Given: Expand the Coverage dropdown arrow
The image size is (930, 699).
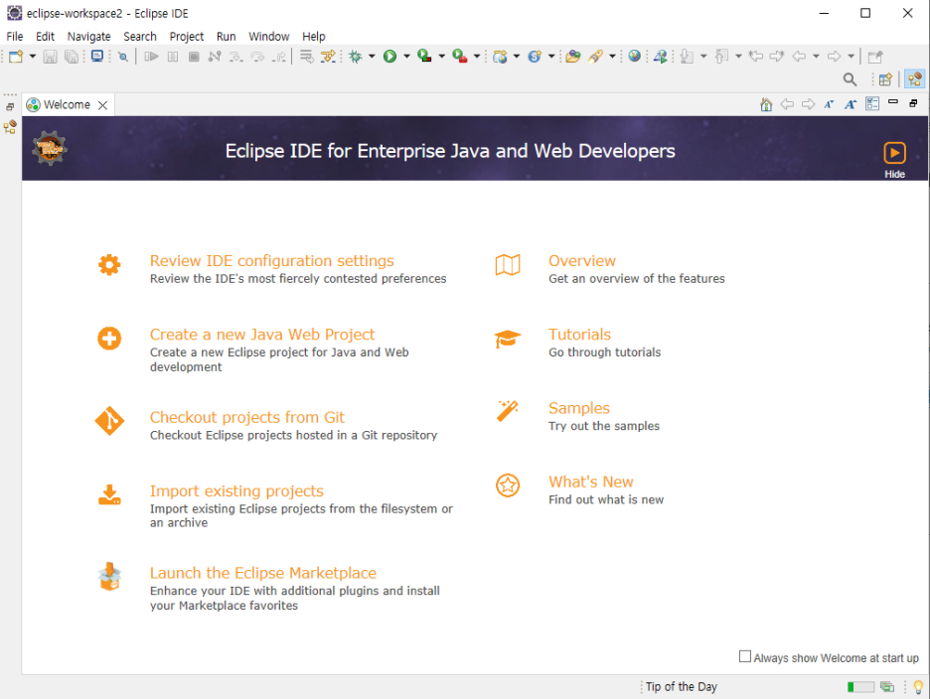Looking at the screenshot, I should click(x=441, y=57).
